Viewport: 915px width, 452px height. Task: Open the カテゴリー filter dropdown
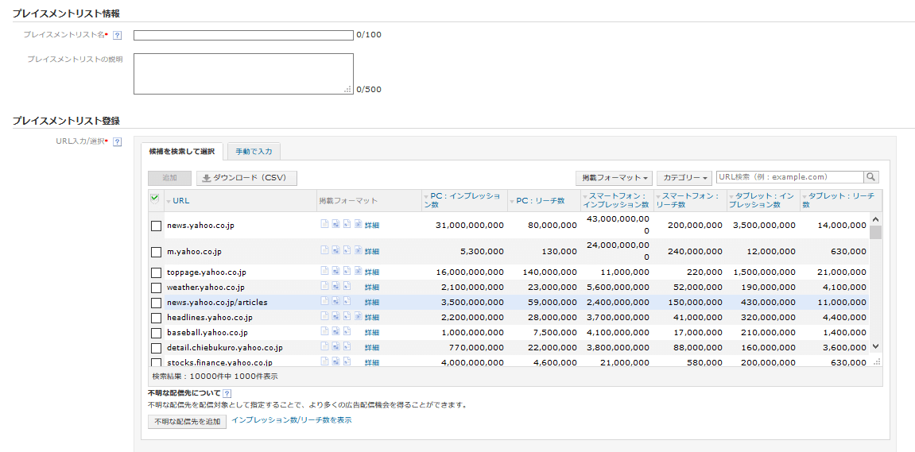pyautogui.click(x=684, y=177)
